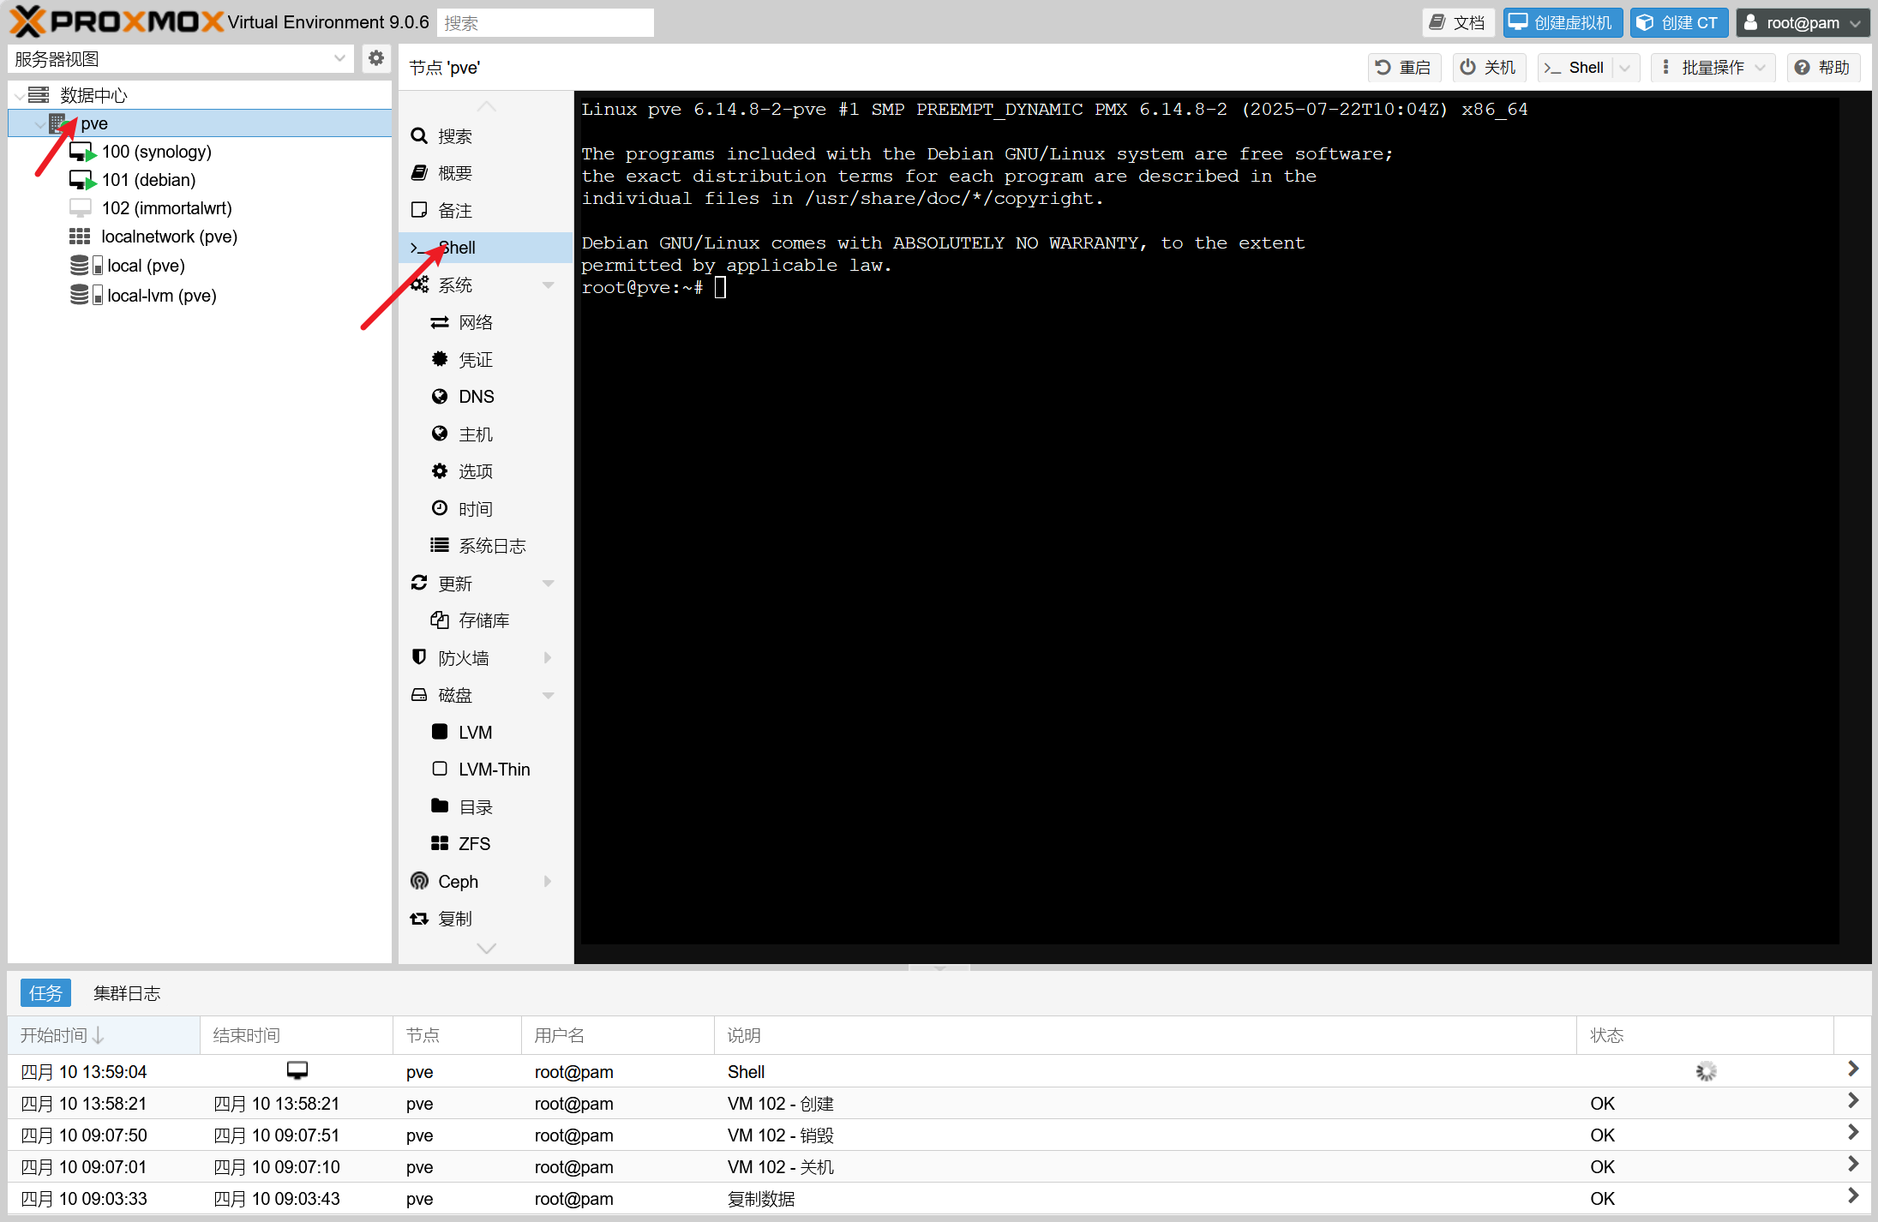Open the 批量操作 bulk actions dropdown

[x=1713, y=67]
